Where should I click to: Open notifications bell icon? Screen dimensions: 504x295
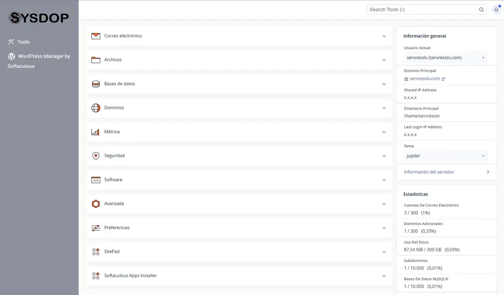click(496, 10)
